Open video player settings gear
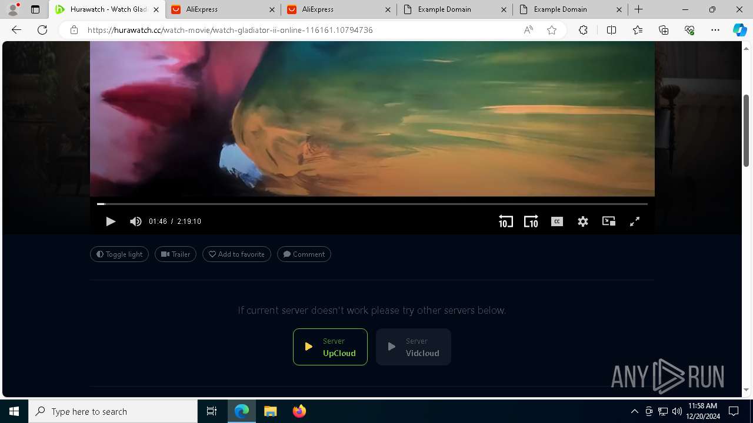Image resolution: width=753 pixels, height=423 pixels. (x=583, y=221)
